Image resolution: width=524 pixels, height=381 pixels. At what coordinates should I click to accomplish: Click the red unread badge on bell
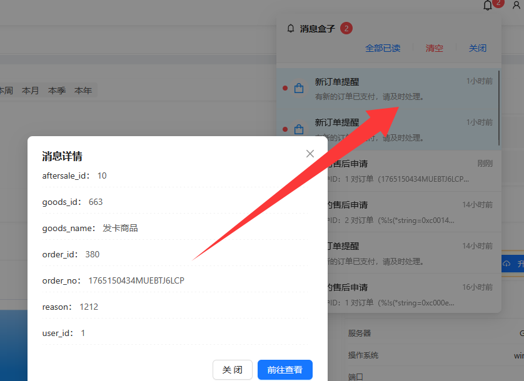pyautogui.click(x=498, y=3)
